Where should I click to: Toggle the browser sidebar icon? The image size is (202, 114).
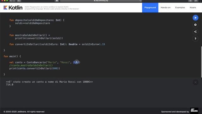19,1
